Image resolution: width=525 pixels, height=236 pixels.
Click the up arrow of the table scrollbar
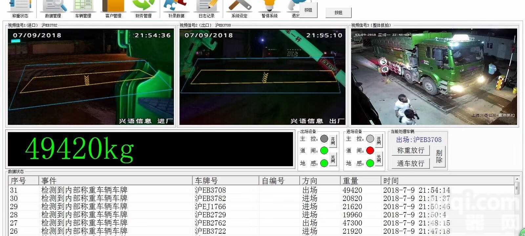point(517,179)
